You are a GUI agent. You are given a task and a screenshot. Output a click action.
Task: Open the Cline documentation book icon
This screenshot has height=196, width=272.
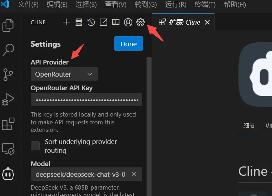click(x=116, y=22)
